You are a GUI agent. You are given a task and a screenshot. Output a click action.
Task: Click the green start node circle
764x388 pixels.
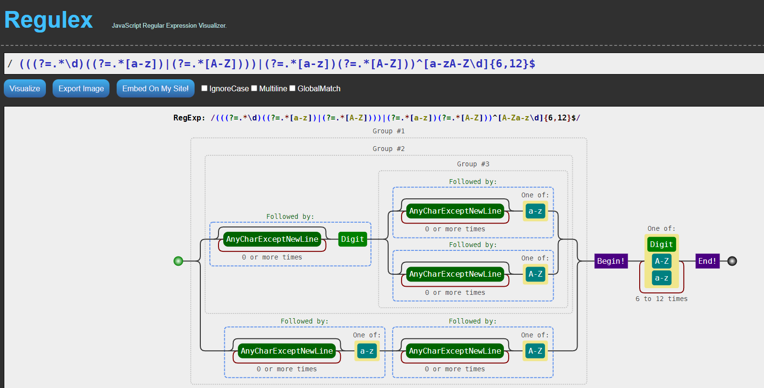coord(178,261)
